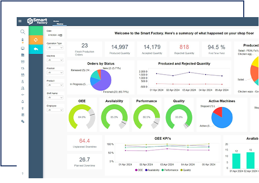Toggle Availability series in chart legend
The image size is (259, 183).
tap(152, 170)
